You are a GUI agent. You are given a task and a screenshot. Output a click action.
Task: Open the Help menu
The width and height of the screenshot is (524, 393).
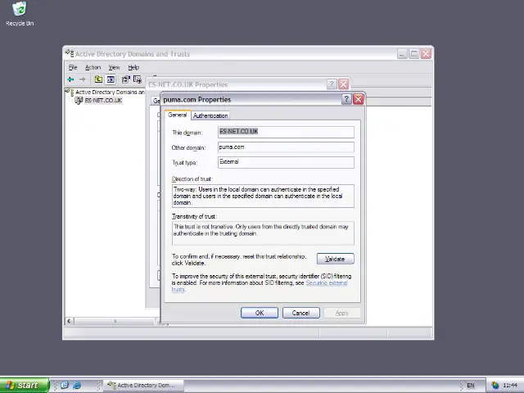click(133, 67)
